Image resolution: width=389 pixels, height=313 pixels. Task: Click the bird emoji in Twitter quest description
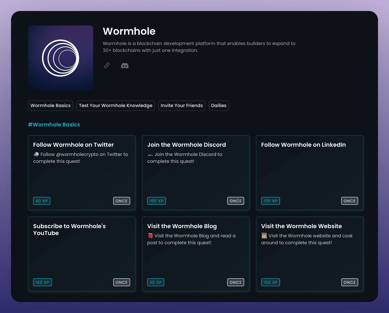[36, 155]
